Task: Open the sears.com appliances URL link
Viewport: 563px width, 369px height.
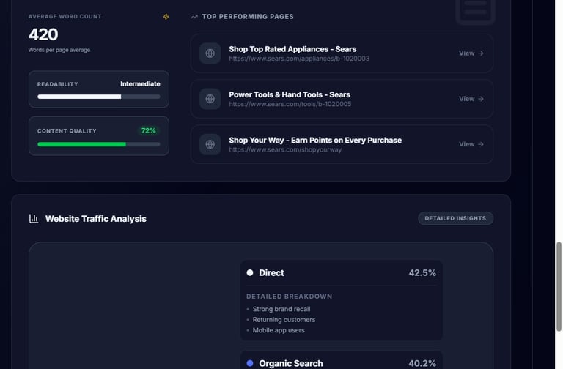Action: 299,59
